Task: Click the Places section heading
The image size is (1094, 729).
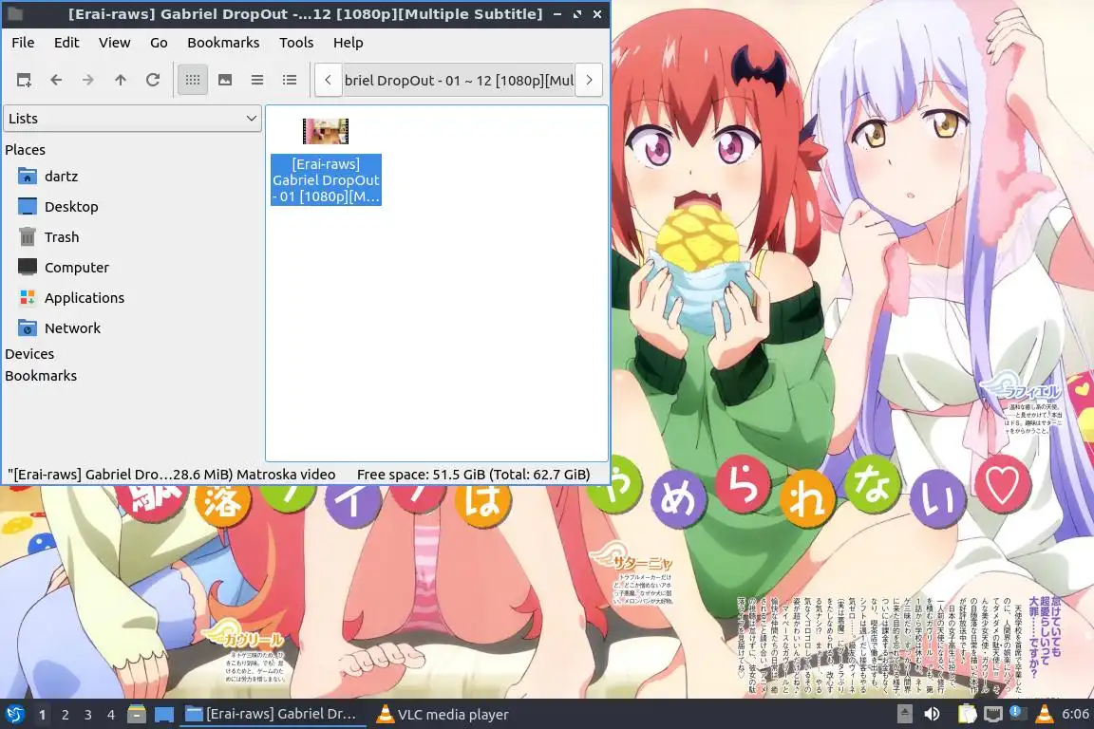Action: [x=25, y=149]
